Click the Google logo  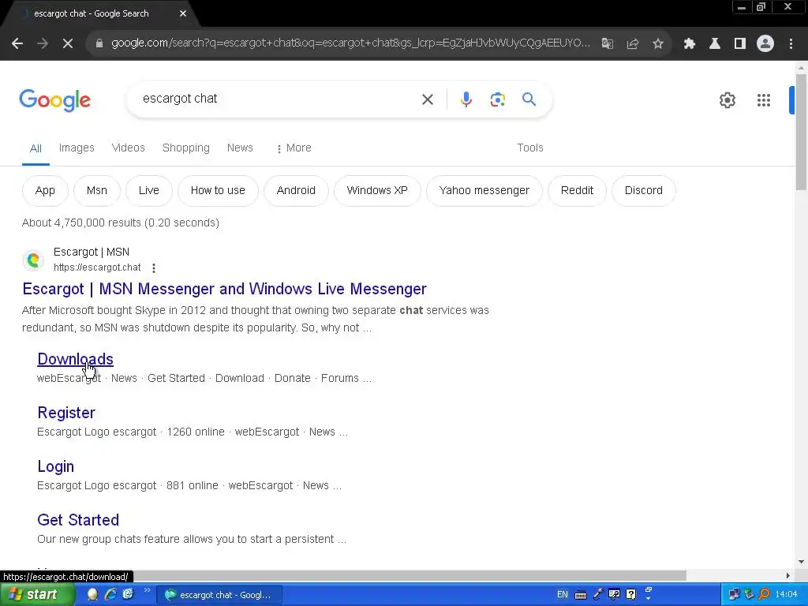click(54, 100)
